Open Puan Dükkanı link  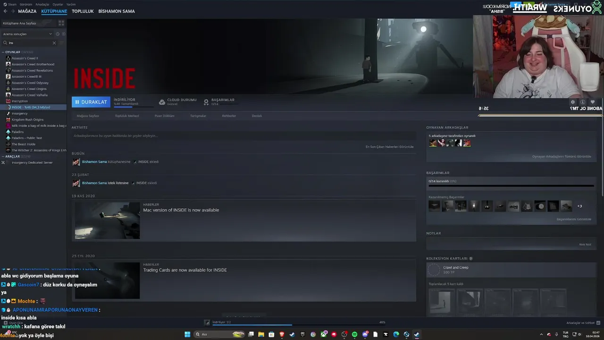click(x=165, y=116)
